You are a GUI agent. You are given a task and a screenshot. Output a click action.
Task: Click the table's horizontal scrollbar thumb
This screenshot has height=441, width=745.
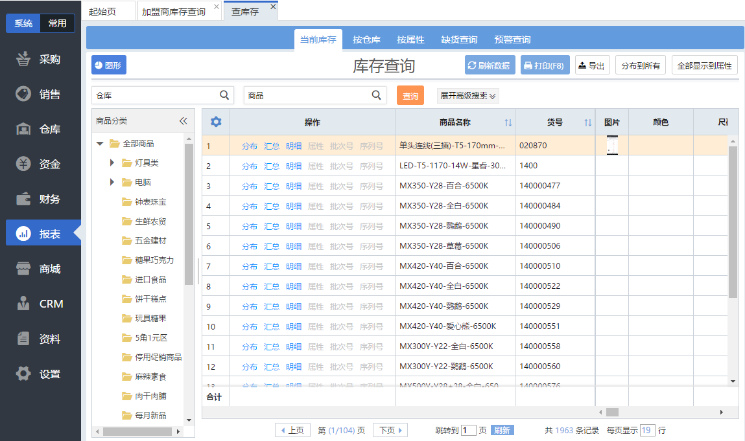pyautogui.click(x=612, y=412)
